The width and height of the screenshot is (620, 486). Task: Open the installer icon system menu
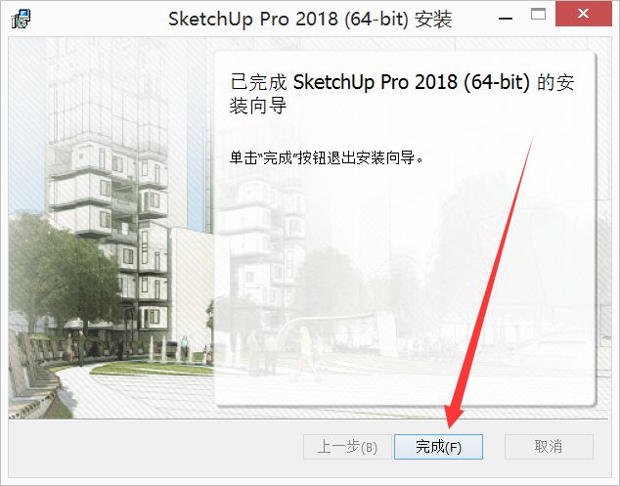pos(21,19)
